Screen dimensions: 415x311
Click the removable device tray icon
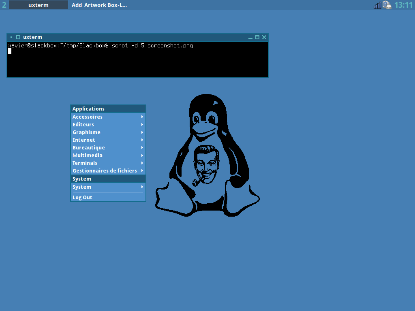(387, 5)
